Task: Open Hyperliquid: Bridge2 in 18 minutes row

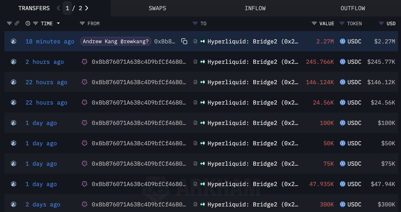Action: tap(253, 42)
